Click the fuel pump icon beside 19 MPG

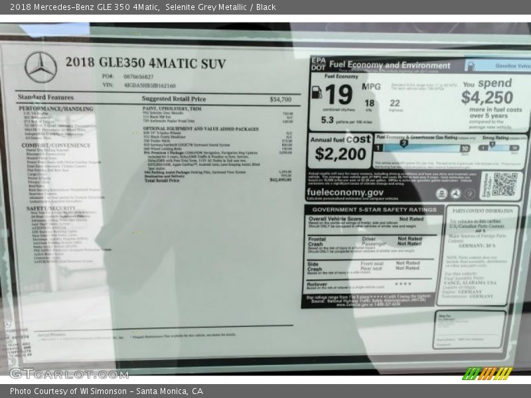(x=317, y=92)
